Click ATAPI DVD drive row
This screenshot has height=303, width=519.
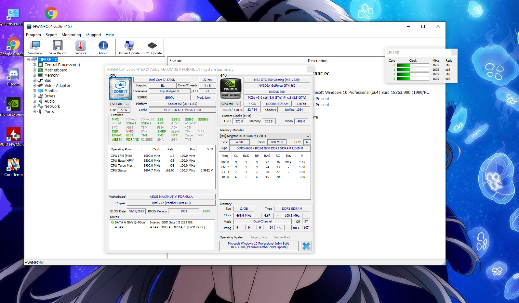[162, 227]
